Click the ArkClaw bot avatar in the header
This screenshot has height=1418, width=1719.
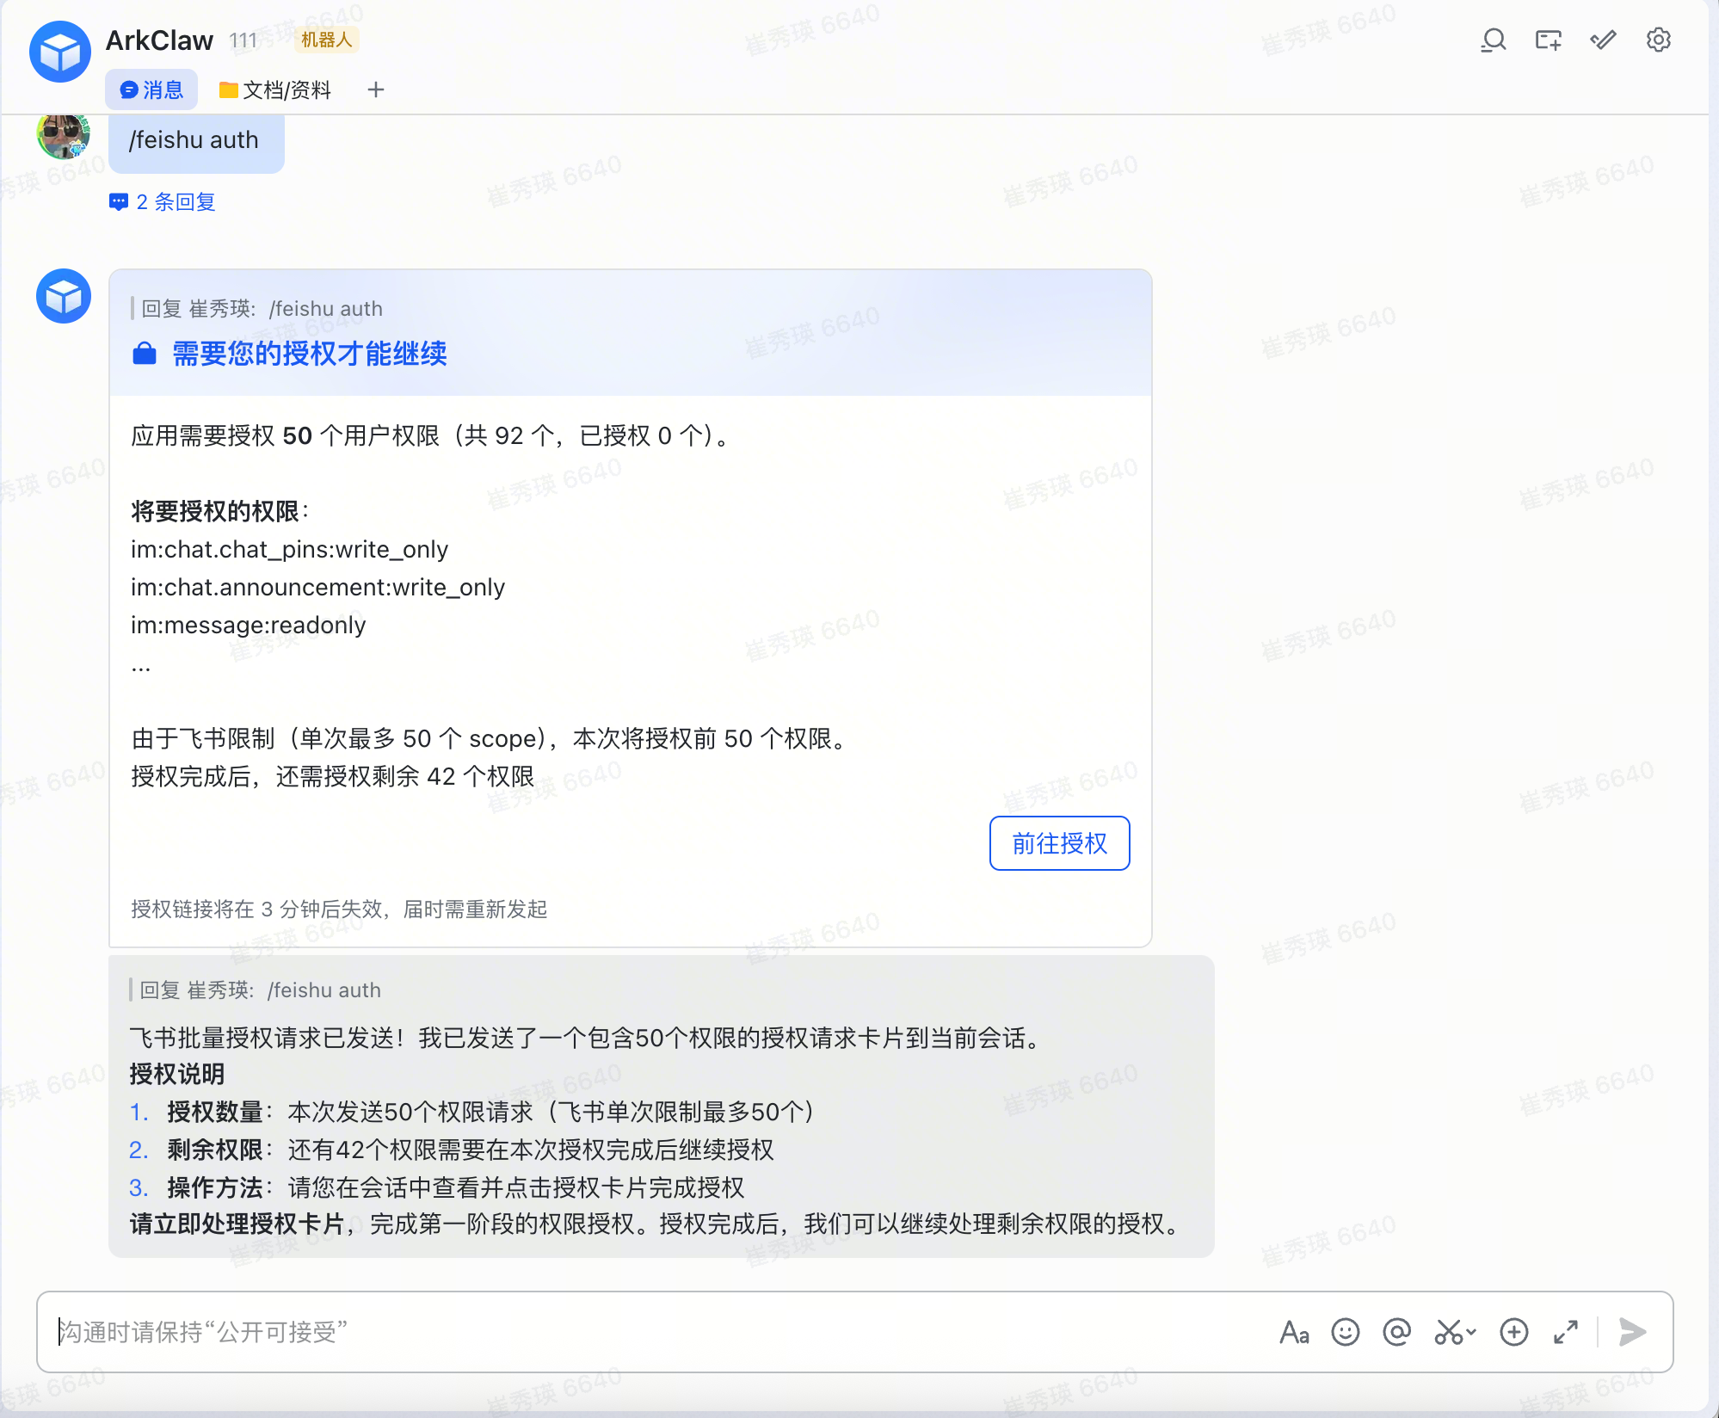coord(60,52)
